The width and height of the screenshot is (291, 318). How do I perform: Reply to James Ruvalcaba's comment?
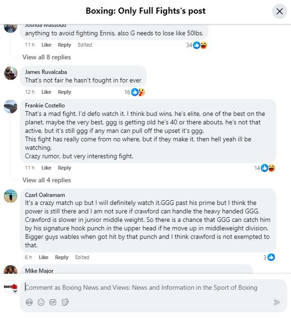click(65, 92)
